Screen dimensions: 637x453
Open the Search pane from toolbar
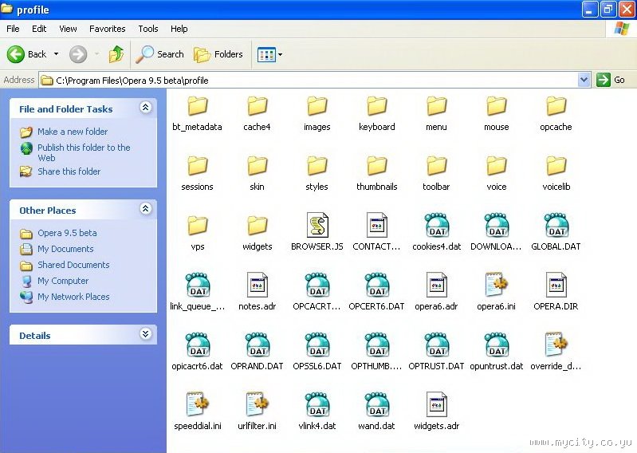pyautogui.click(x=159, y=54)
